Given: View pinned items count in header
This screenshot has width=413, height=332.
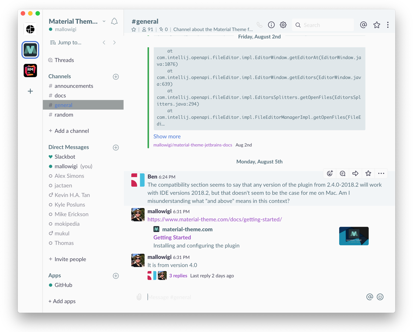Looking at the screenshot, I should [x=164, y=30].
